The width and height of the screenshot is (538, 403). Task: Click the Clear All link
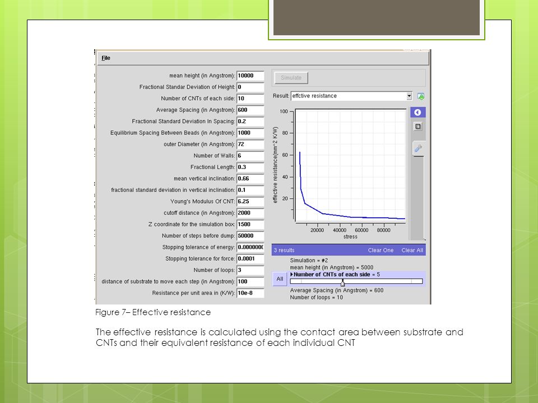point(412,250)
